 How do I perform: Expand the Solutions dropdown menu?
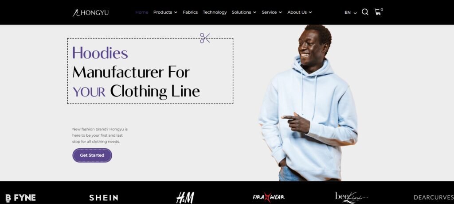point(244,12)
